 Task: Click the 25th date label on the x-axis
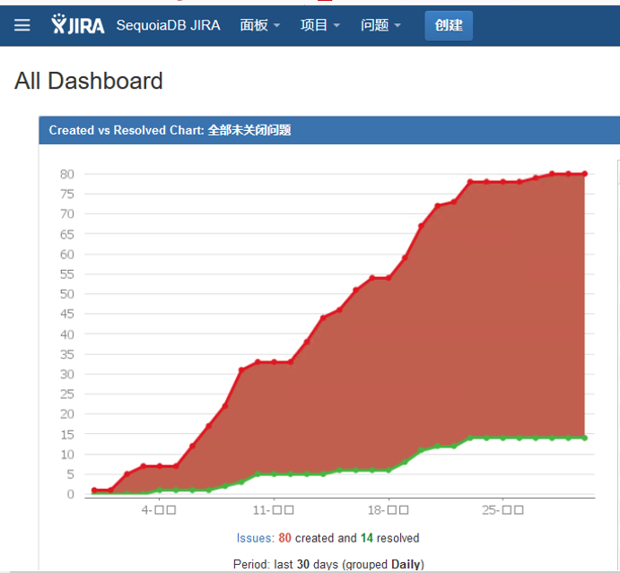point(502,510)
